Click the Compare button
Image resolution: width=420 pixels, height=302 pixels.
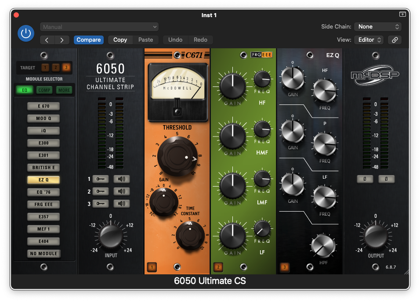[89, 40]
